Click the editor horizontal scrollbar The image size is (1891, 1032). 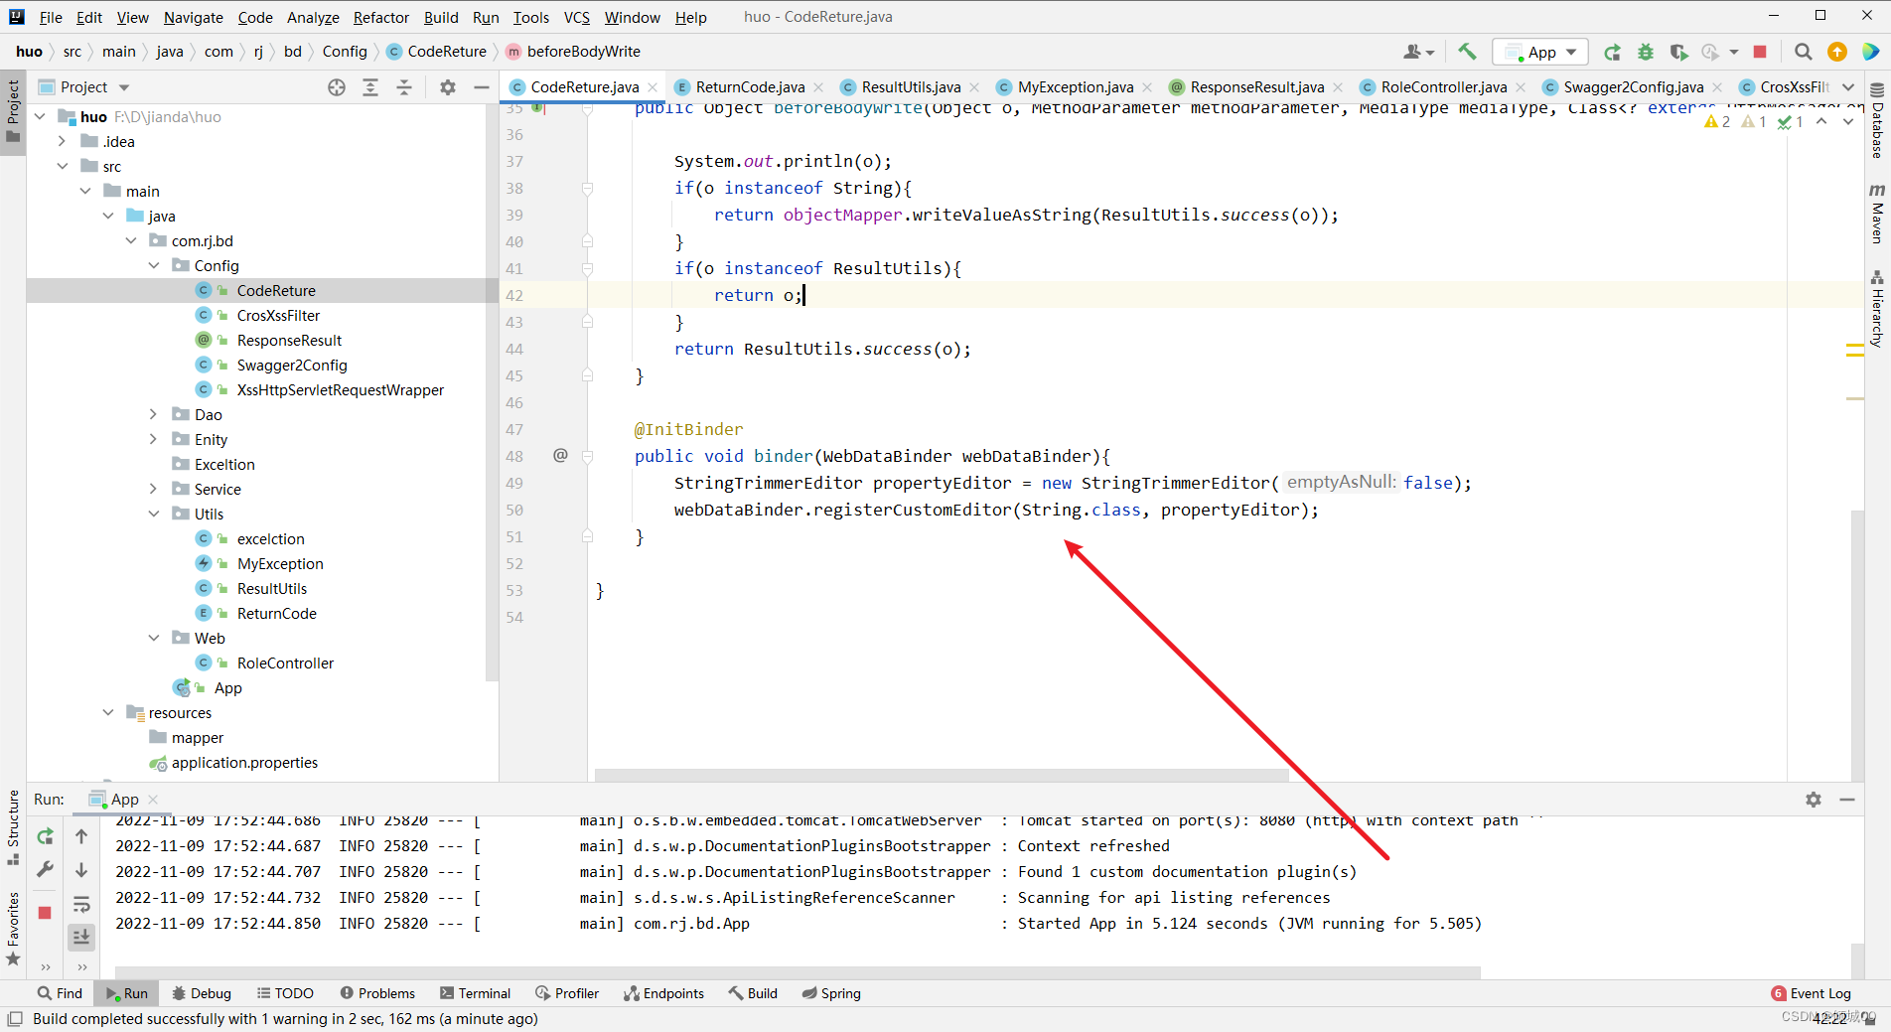942,775
